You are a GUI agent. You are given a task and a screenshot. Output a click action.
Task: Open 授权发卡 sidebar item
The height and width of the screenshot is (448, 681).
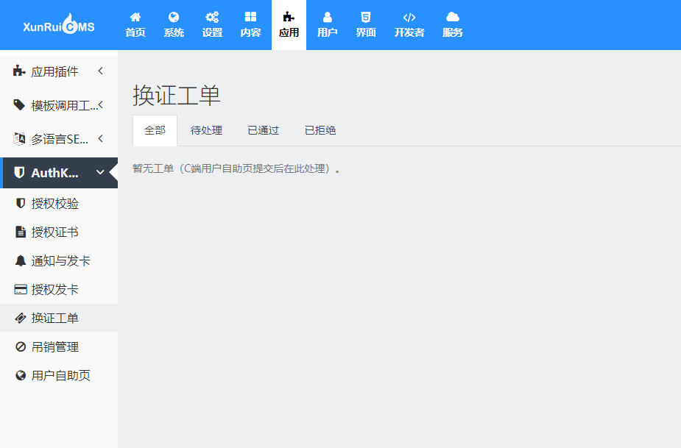click(x=59, y=289)
